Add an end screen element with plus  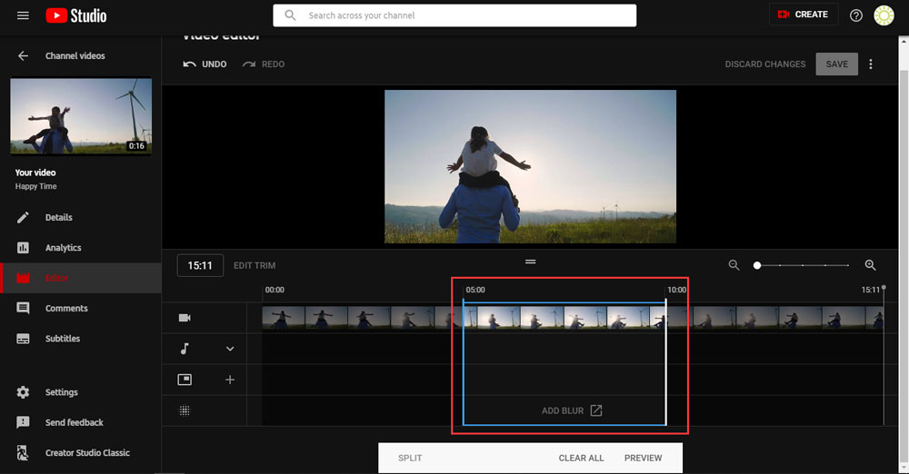tap(230, 380)
